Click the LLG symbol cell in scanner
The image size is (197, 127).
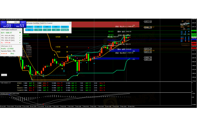tap(29, 29)
